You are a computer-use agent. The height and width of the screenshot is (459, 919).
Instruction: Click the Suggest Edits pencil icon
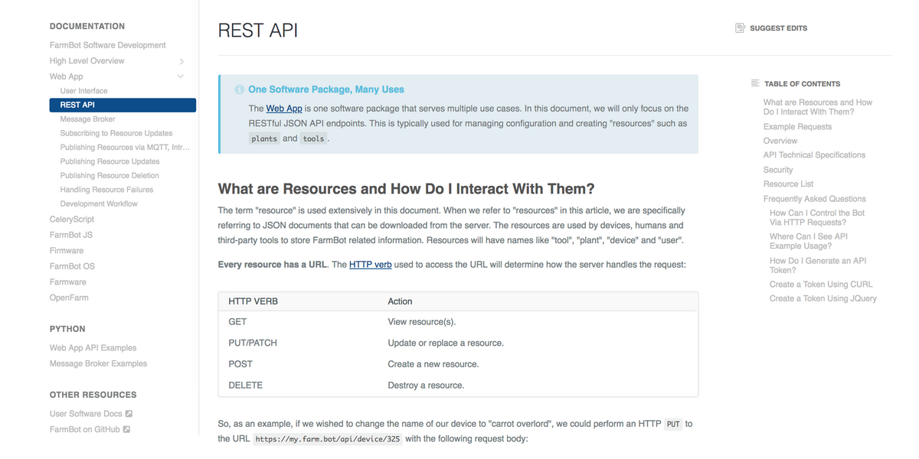[x=740, y=28]
